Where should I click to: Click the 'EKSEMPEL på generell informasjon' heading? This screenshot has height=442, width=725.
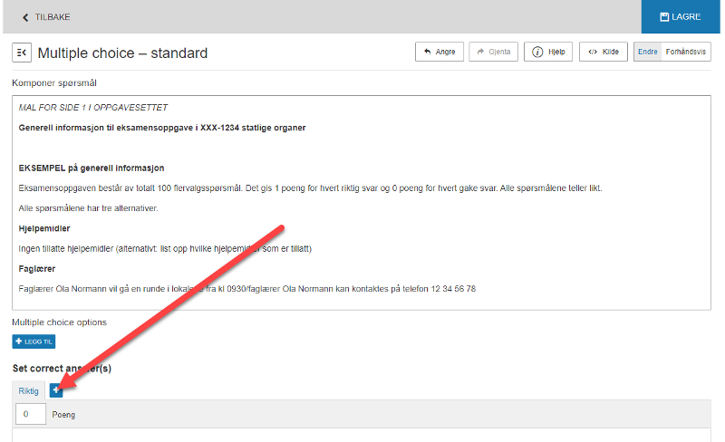(x=92, y=168)
